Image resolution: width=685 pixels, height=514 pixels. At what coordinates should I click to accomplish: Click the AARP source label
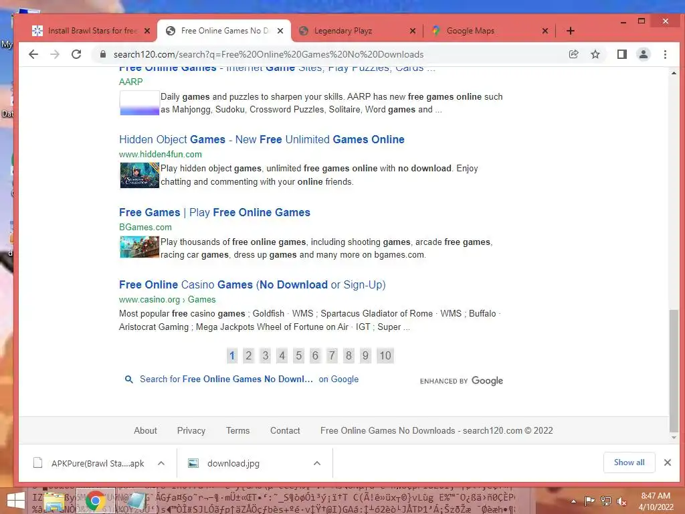[x=130, y=82]
